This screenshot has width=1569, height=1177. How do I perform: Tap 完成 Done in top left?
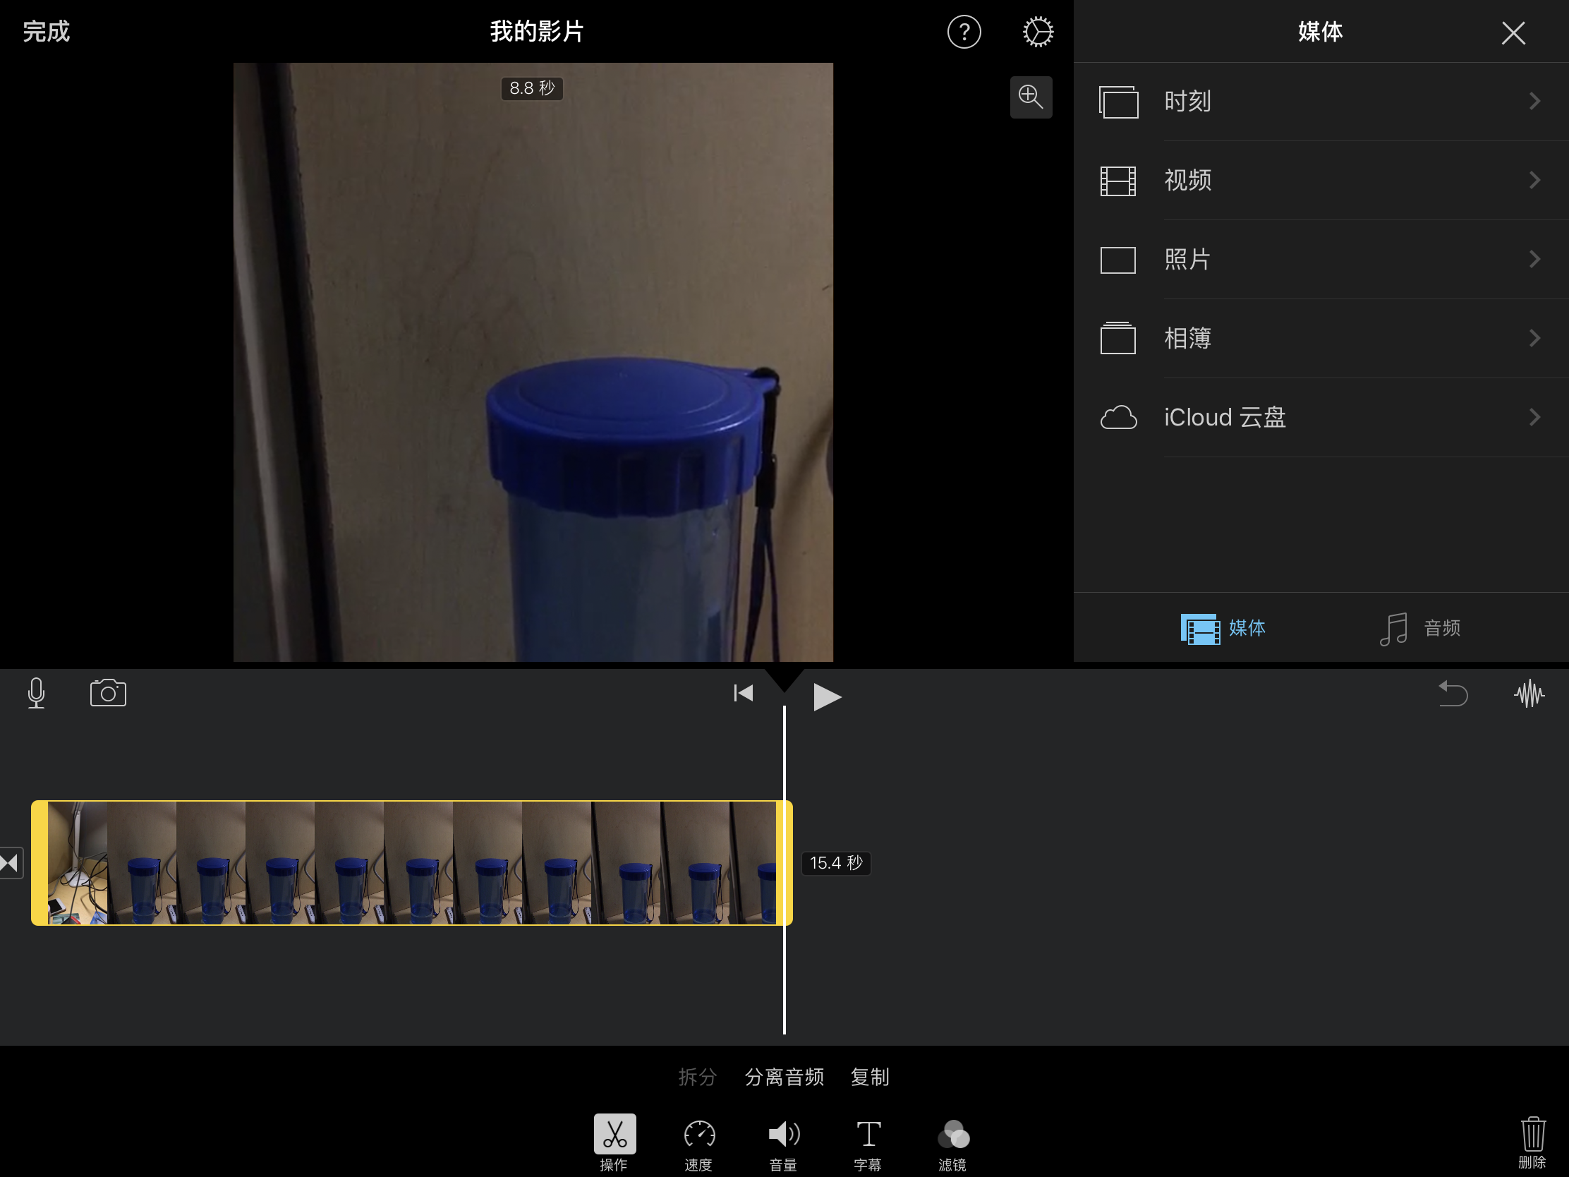tap(47, 32)
